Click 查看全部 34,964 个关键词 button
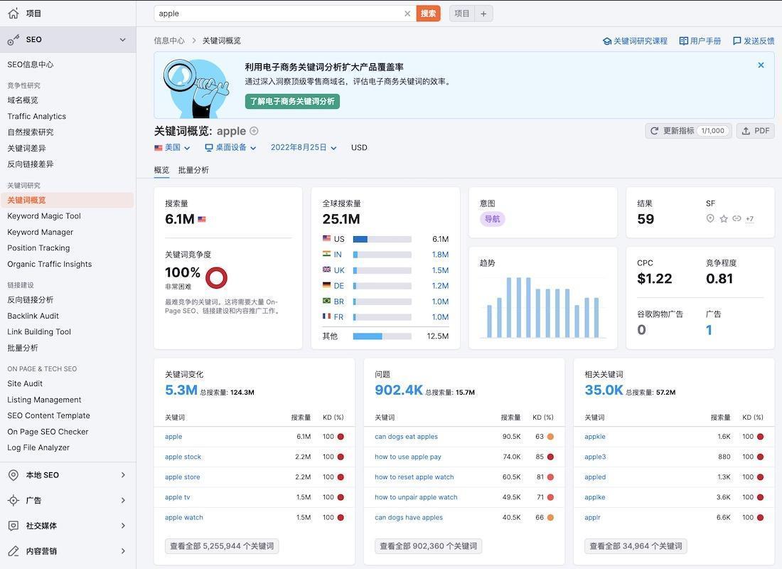782x569 pixels. (636, 546)
